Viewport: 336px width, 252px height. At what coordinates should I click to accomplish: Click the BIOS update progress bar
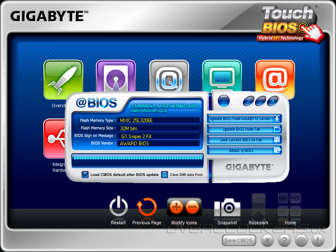[x=138, y=161]
